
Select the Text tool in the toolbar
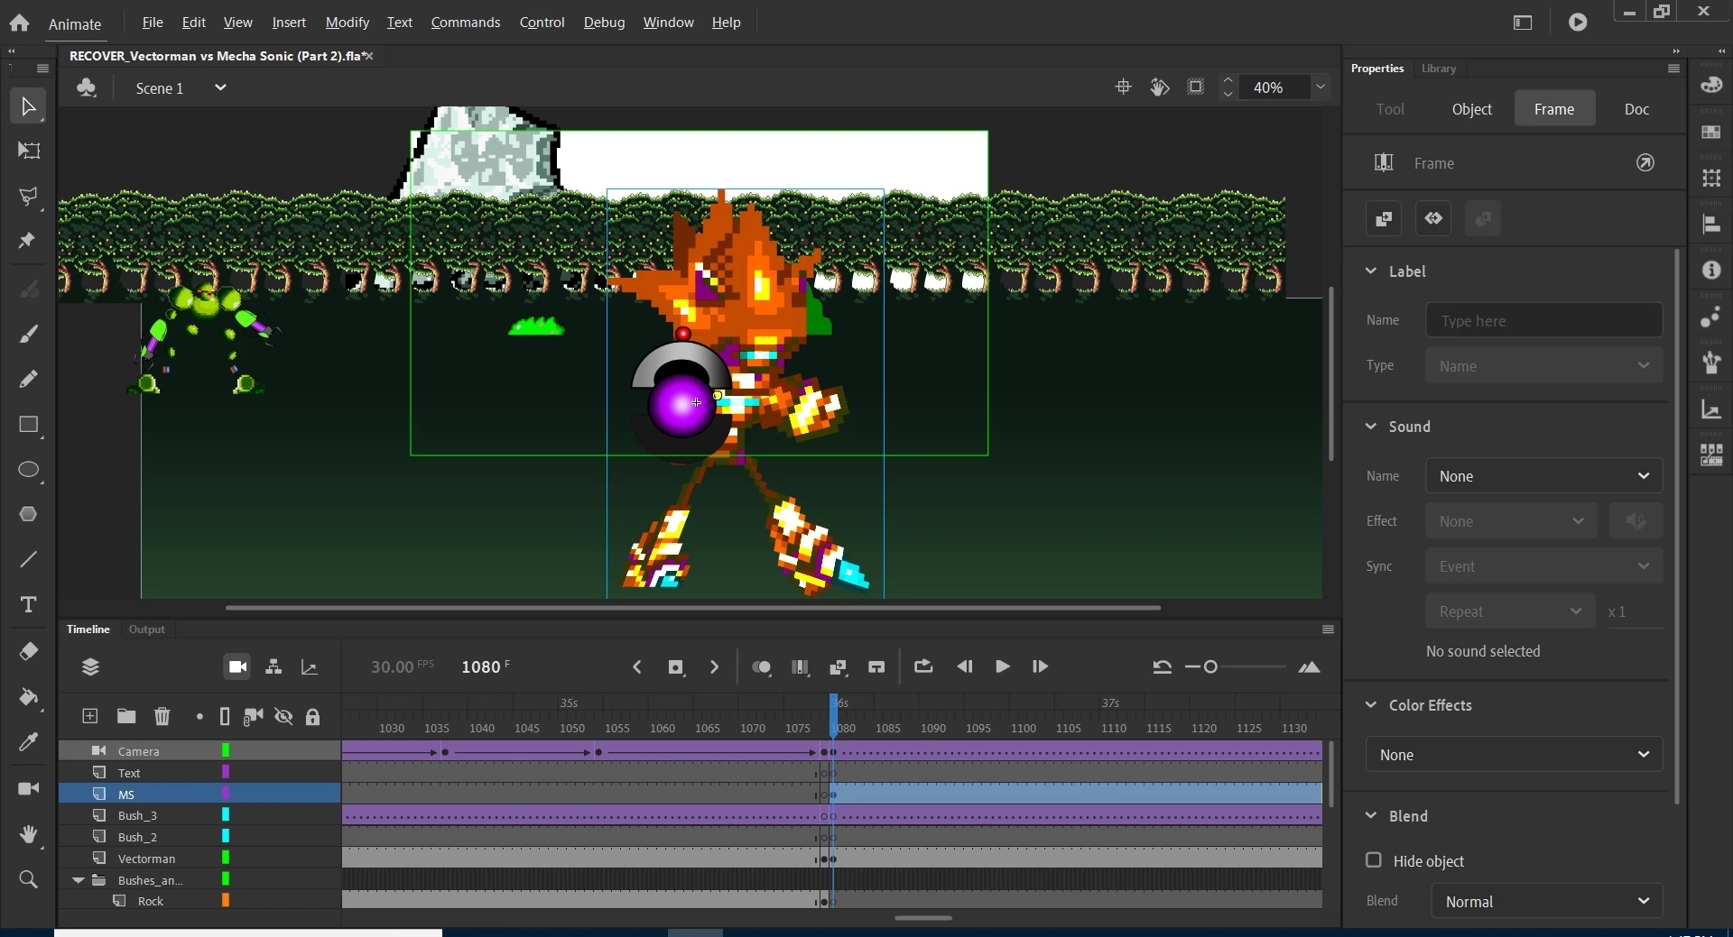coord(28,605)
